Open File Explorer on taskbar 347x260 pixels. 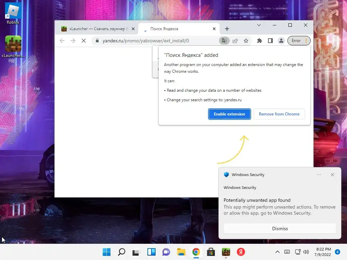[x=181, y=252]
